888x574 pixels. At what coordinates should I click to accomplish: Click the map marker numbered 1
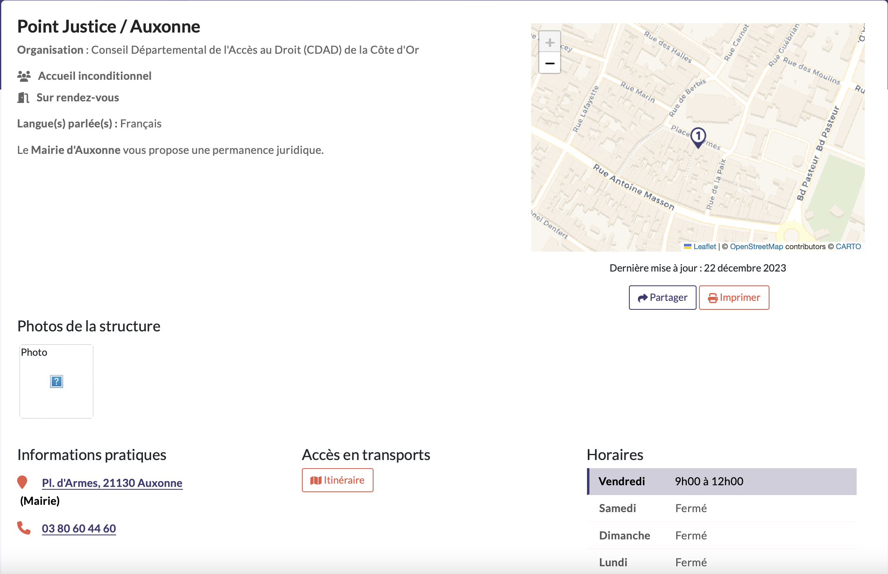(x=698, y=137)
